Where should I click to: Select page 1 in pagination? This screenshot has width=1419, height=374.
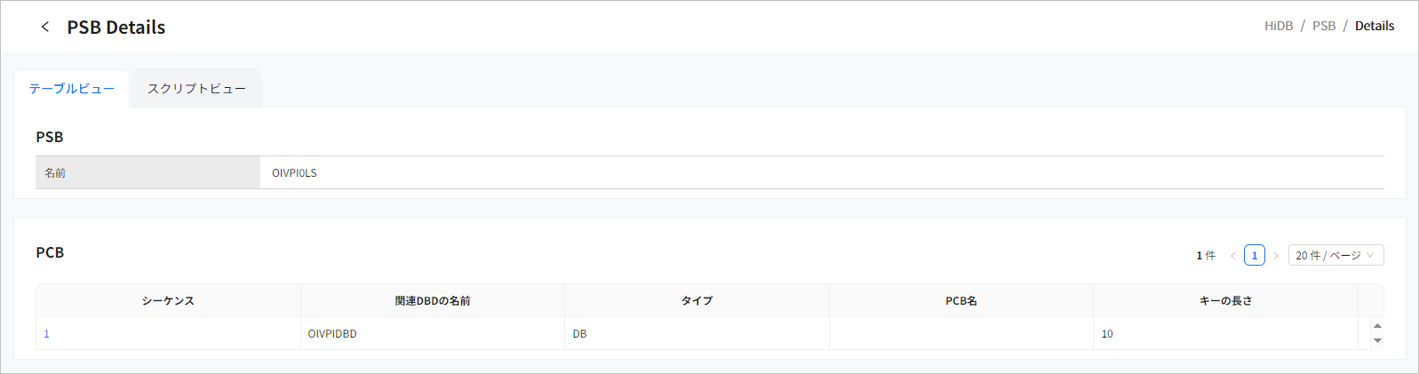pyautogui.click(x=1255, y=256)
